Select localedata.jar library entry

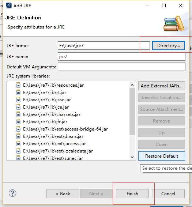[58, 151]
